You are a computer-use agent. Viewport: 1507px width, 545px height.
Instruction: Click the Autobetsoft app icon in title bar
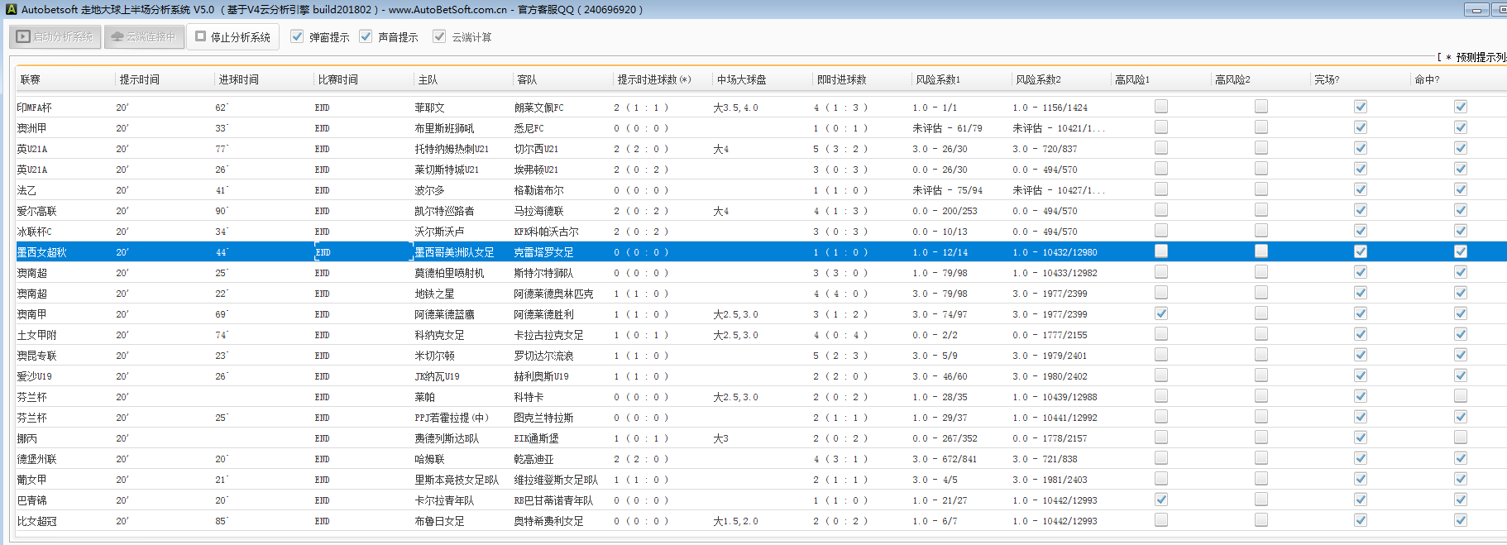pyautogui.click(x=10, y=9)
